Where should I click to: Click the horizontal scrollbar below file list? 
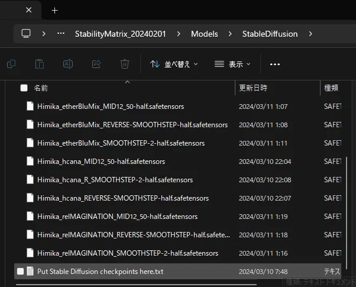click(x=136, y=284)
